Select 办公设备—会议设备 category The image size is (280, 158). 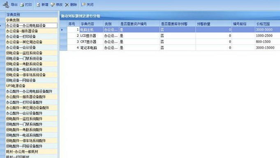pyautogui.click(x=31, y=48)
